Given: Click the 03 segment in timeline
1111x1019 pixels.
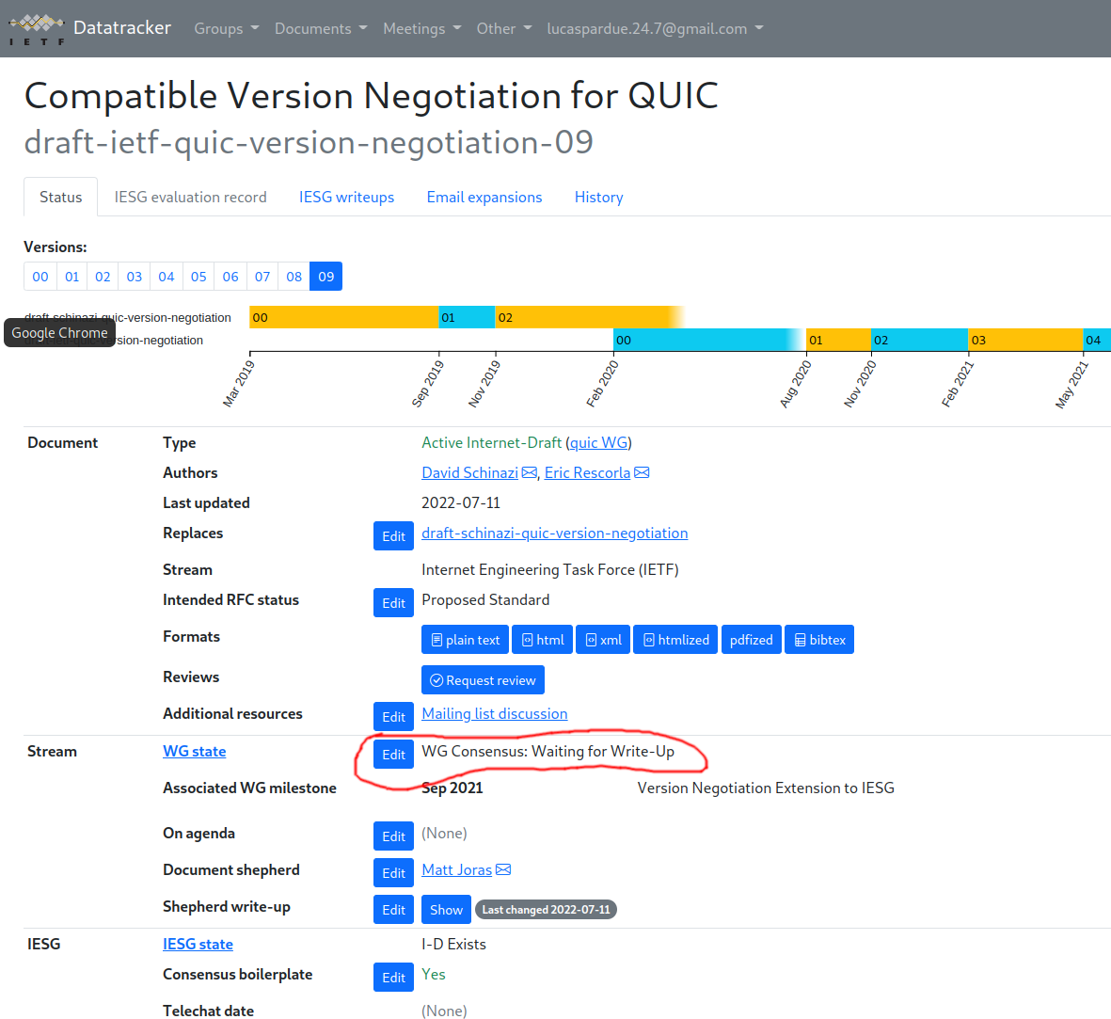Looking at the screenshot, I should [1024, 341].
